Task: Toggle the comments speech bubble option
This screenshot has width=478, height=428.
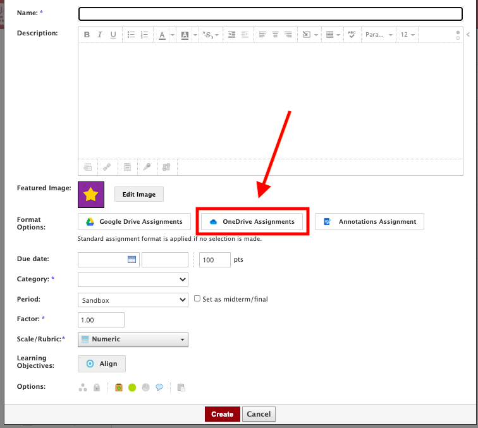Action: pyautogui.click(x=159, y=388)
